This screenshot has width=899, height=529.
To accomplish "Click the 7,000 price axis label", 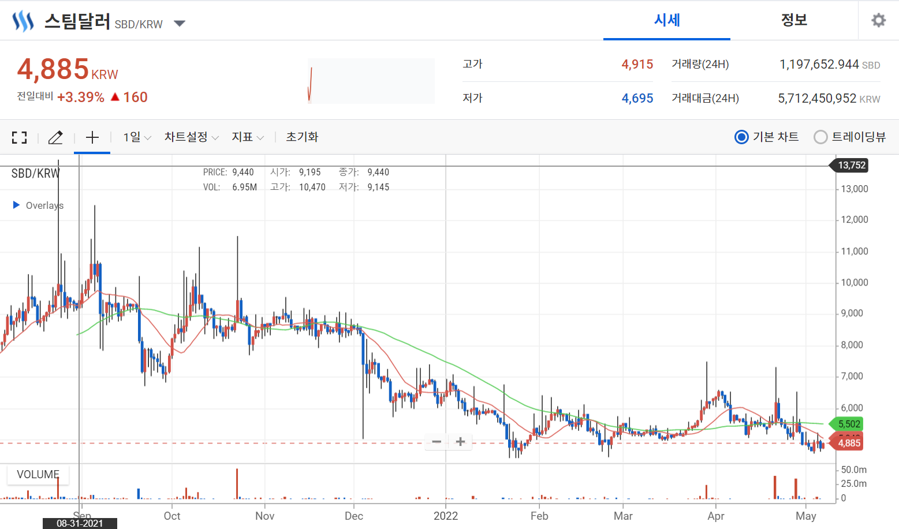I will [x=852, y=377].
